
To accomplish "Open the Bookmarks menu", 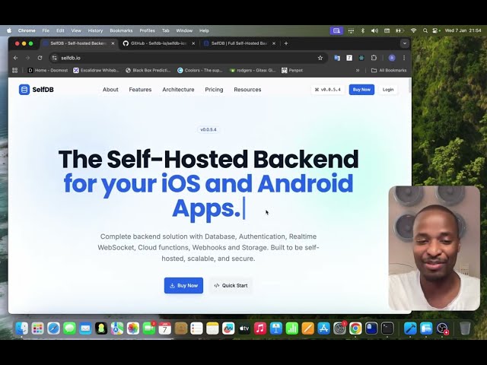I will (x=121, y=30).
